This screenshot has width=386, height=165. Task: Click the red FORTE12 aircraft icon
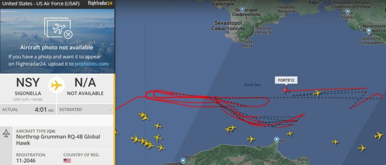[286, 90]
